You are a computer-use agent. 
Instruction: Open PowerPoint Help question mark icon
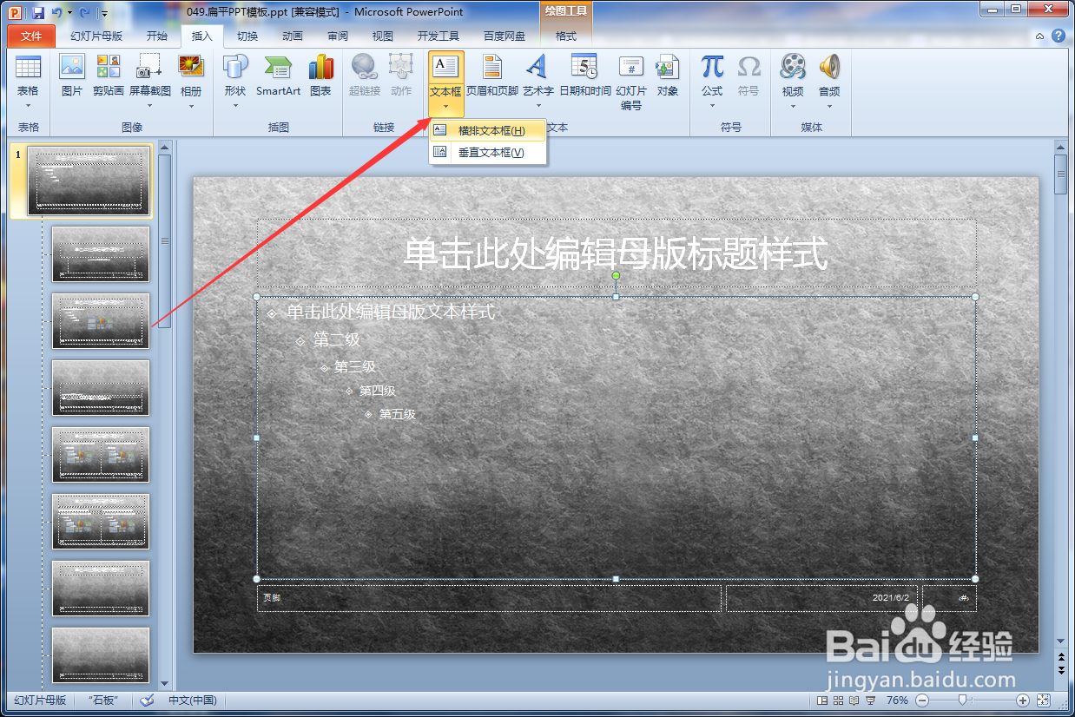(x=1059, y=36)
